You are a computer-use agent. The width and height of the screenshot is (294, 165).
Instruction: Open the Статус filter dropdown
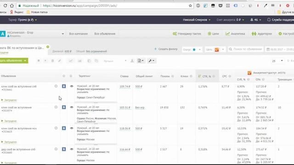pyautogui.click(x=192, y=49)
